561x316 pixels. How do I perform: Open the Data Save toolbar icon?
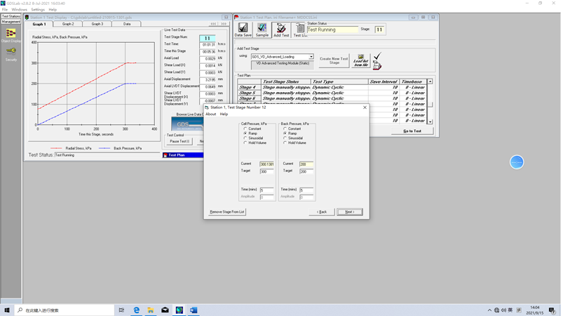pos(243,29)
